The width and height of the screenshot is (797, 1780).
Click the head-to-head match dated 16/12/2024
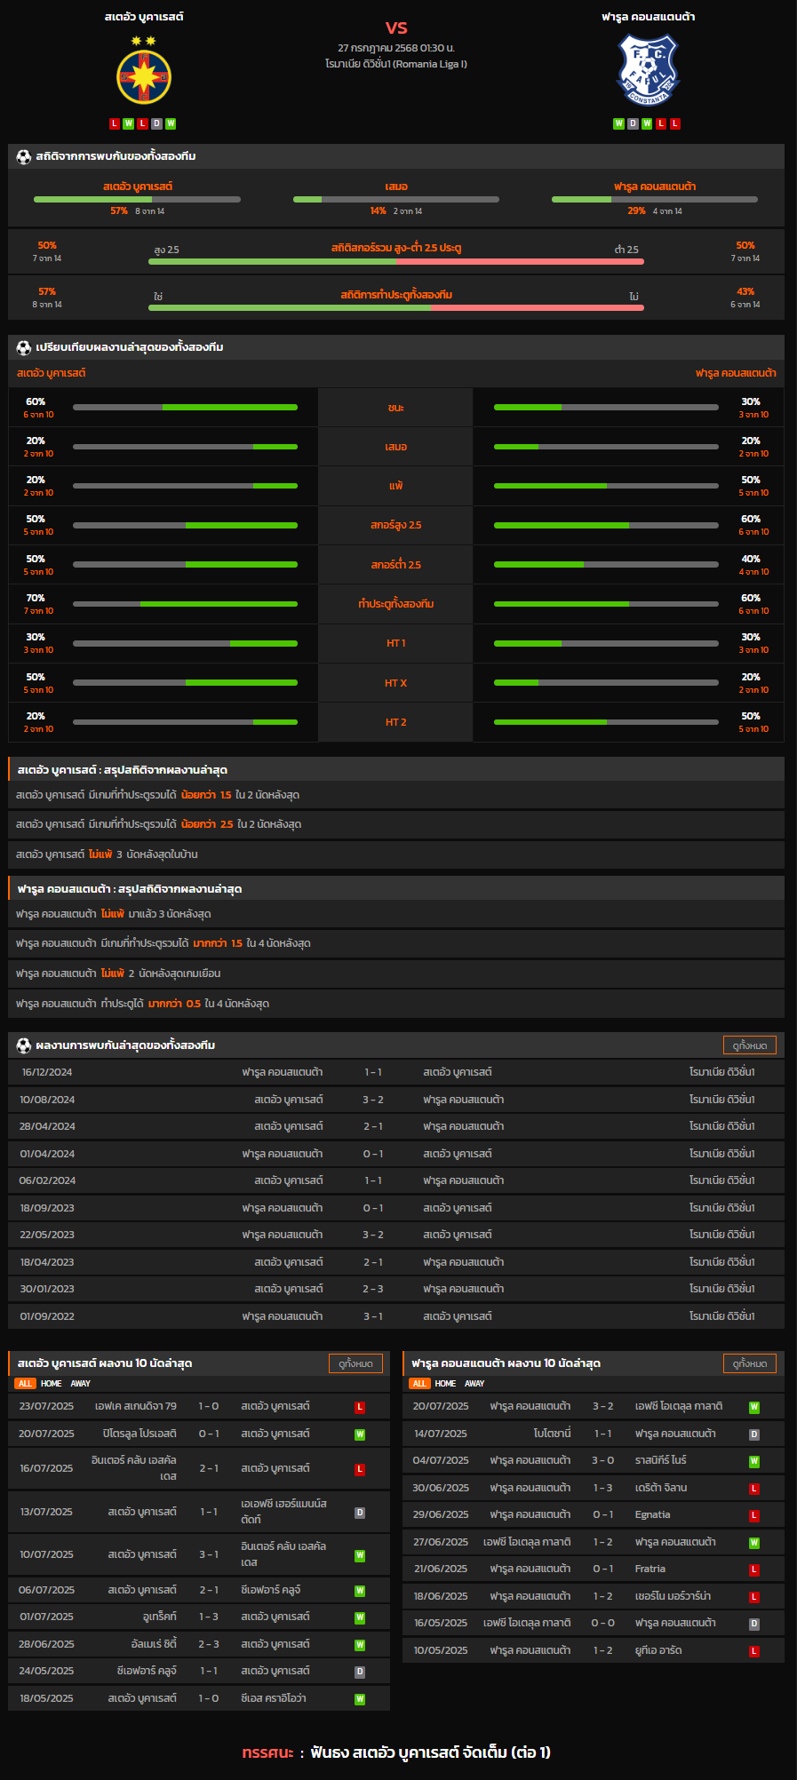click(396, 1072)
